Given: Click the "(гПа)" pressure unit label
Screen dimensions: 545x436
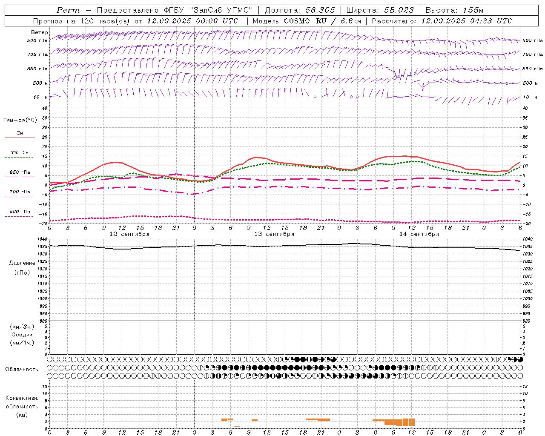Looking at the screenshot, I should point(22,272).
